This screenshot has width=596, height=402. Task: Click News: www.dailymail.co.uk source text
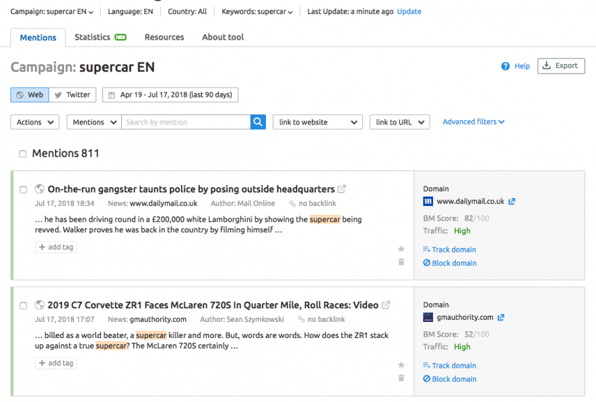pyautogui.click(x=152, y=203)
